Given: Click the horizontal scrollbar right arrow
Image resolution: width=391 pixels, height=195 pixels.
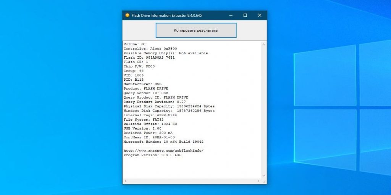Looking at the screenshot, I should pyautogui.click(x=259, y=181).
